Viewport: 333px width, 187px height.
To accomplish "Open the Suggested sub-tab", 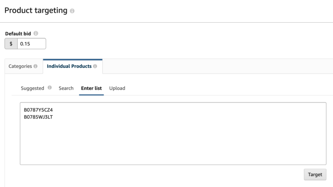I will (32, 88).
